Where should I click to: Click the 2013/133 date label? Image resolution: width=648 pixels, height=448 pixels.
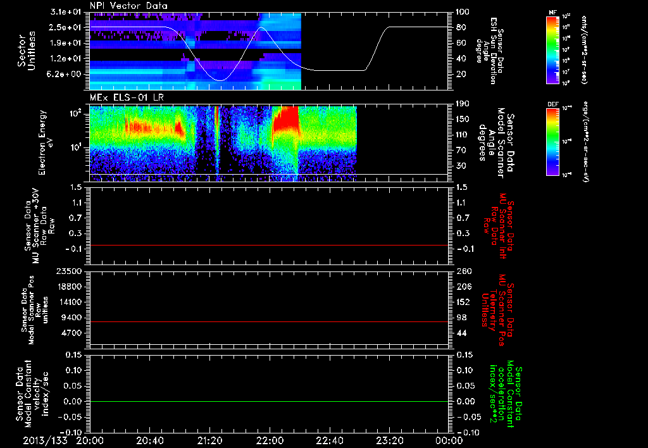(x=45, y=440)
